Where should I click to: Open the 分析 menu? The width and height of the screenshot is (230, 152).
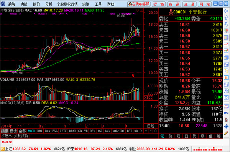click(x=49, y=4)
